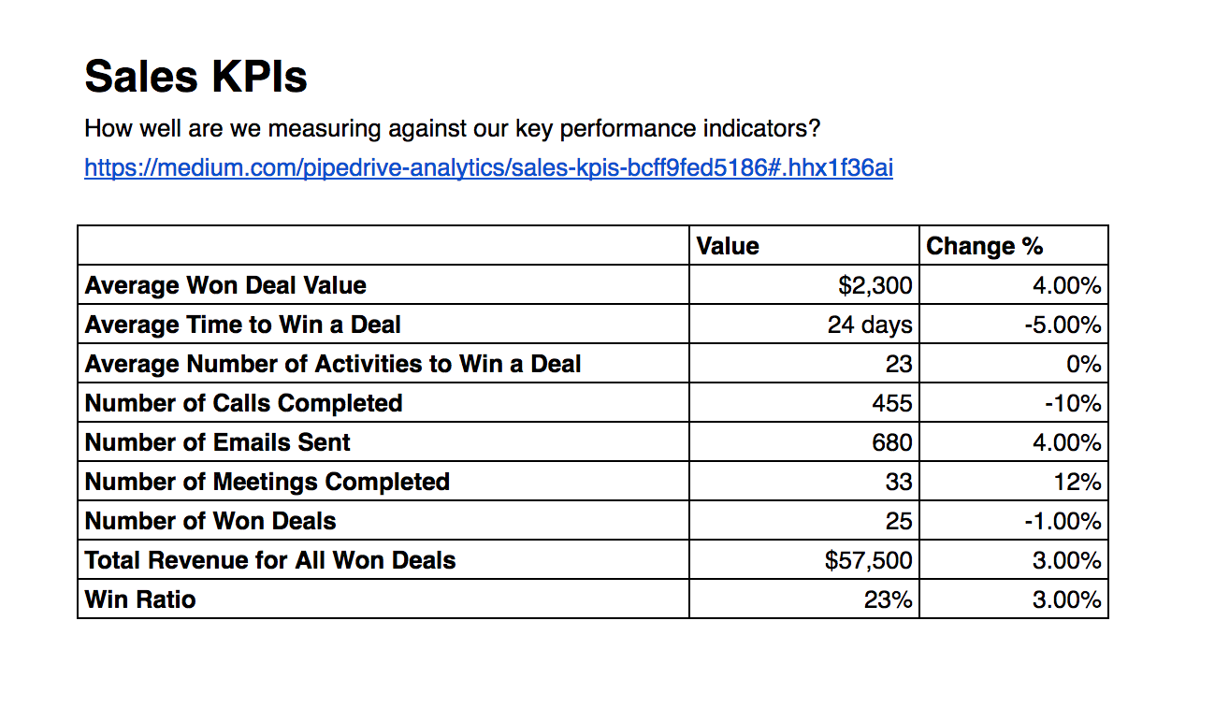This screenshot has width=1229, height=722.
Task: Click the -10% change cell
Action: (1014, 402)
